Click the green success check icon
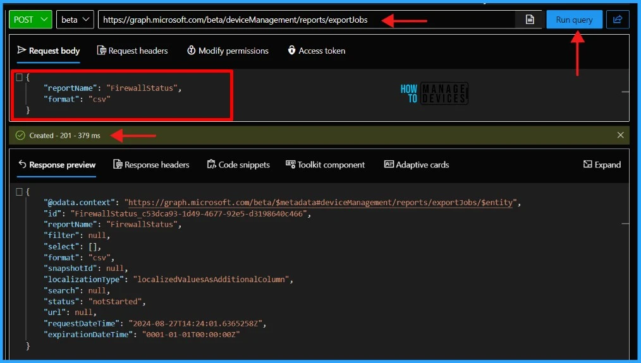641x363 pixels. pos(20,135)
